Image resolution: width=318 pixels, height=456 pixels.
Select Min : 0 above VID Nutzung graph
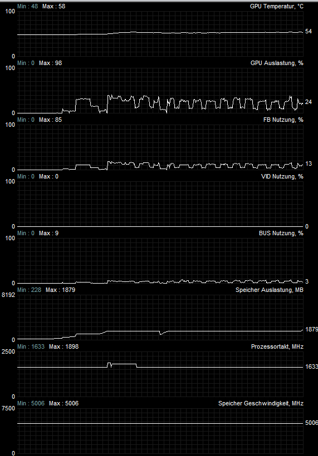pyautogui.click(x=26, y=176)
